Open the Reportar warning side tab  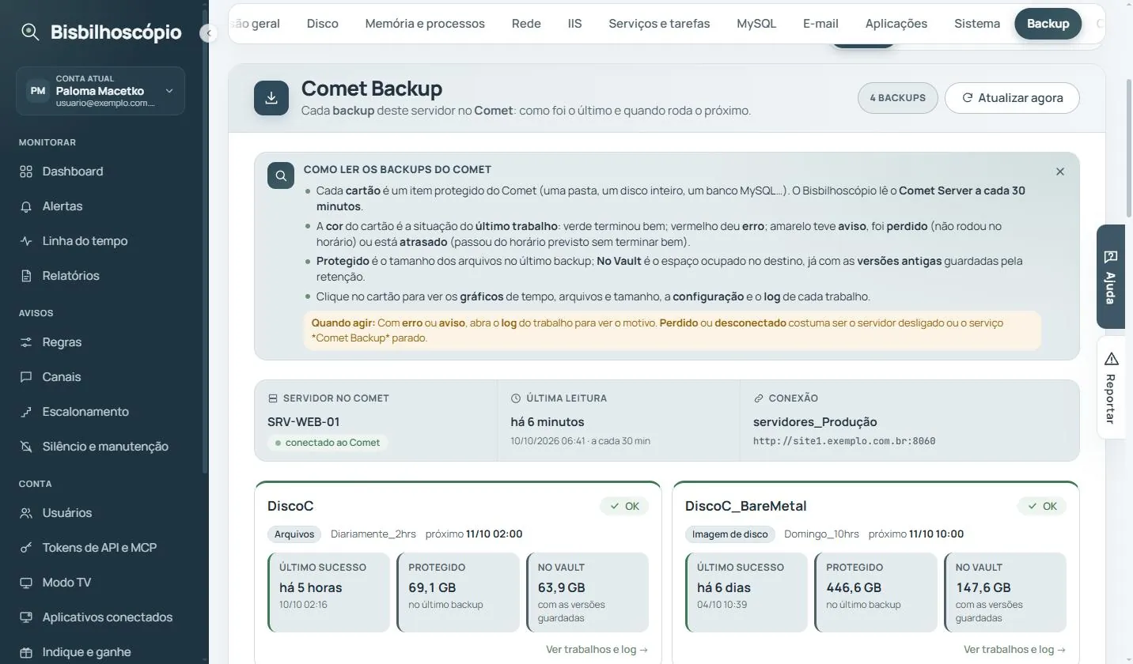pos(1111,387)
